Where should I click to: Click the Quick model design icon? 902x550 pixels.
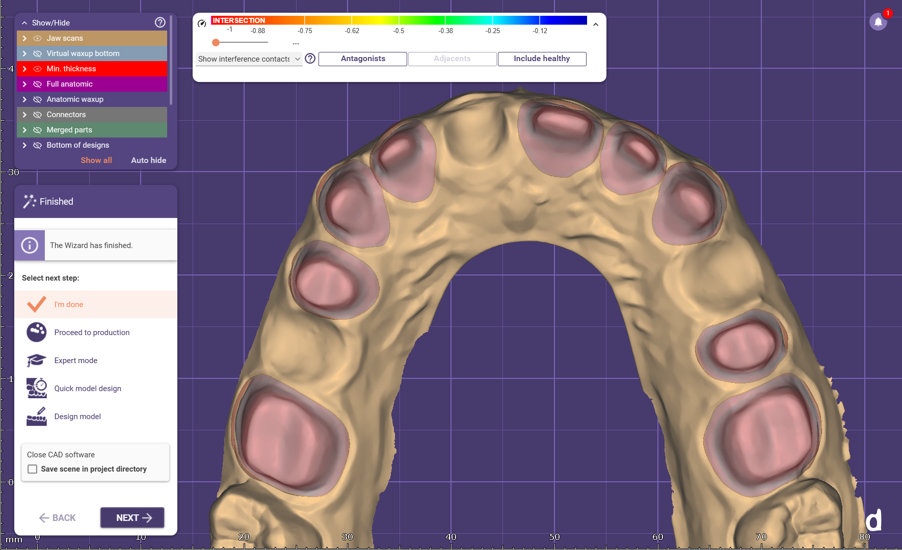37,388
